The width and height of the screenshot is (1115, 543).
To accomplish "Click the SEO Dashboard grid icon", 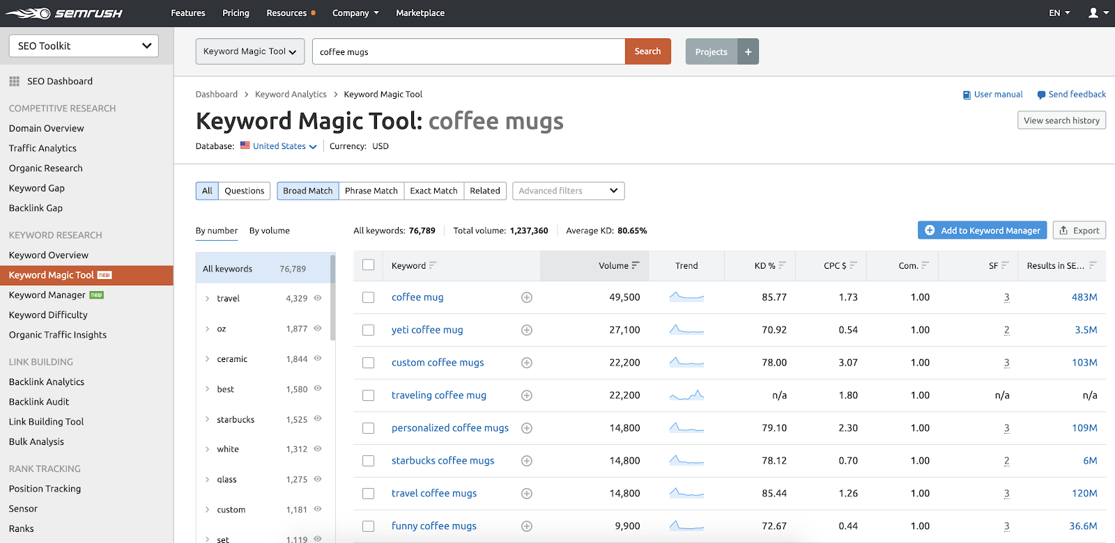I will 14,81.
